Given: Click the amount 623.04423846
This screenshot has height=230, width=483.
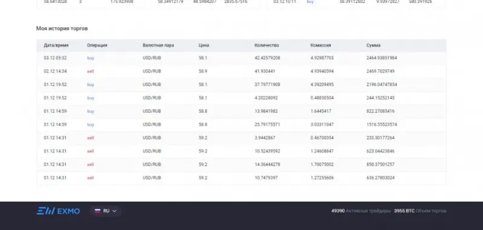Looking at the screenshot, I should 380,151.
